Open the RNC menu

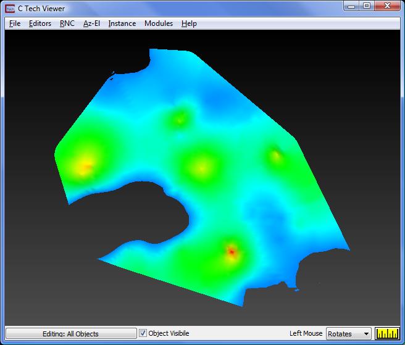67,23
